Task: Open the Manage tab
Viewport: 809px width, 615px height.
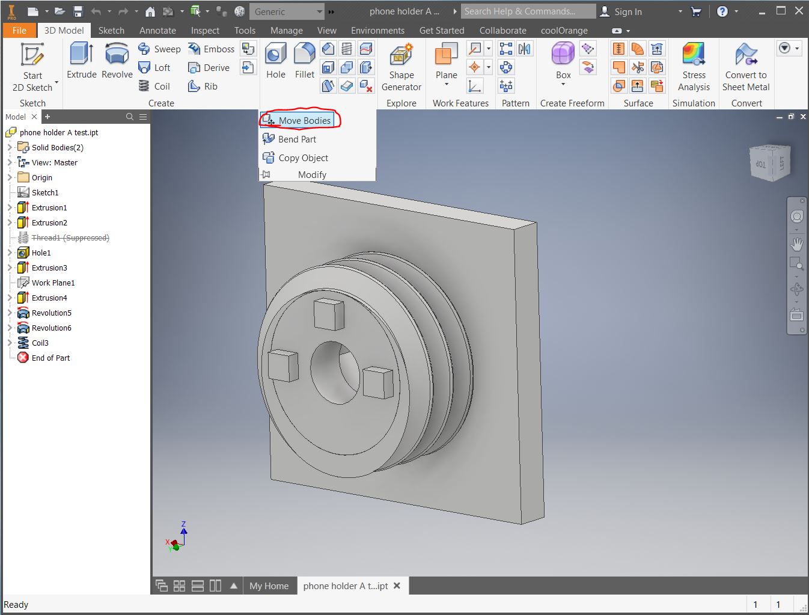Action: point(286,30)
